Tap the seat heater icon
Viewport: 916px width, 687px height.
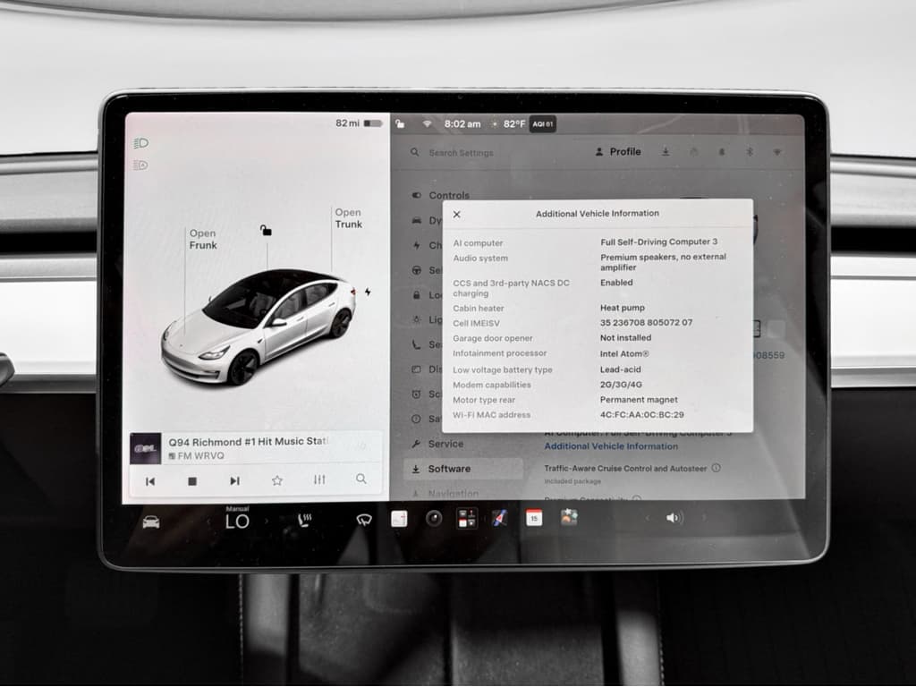click(x=304, y=520)
